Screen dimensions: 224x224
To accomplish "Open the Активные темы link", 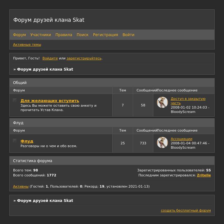I will (27, 44).
